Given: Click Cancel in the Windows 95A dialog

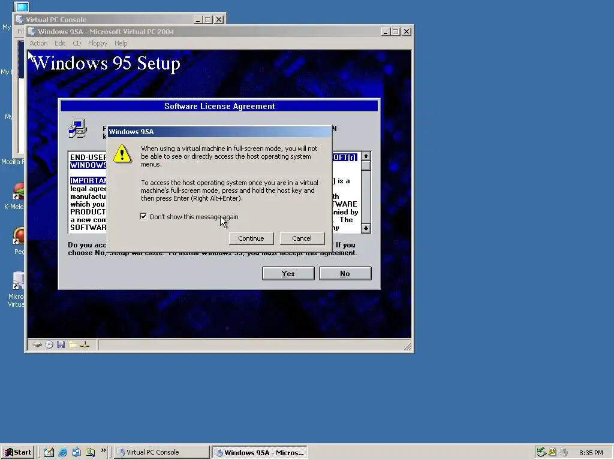Looking at the screenshot, I should (302, 238).
